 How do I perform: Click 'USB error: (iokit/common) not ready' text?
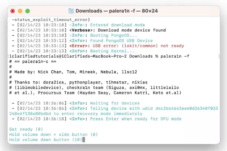tap(138, 46)
